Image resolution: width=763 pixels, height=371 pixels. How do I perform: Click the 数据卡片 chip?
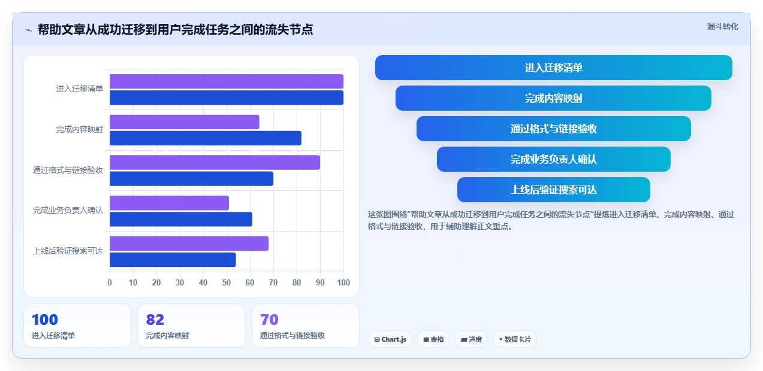515,339
